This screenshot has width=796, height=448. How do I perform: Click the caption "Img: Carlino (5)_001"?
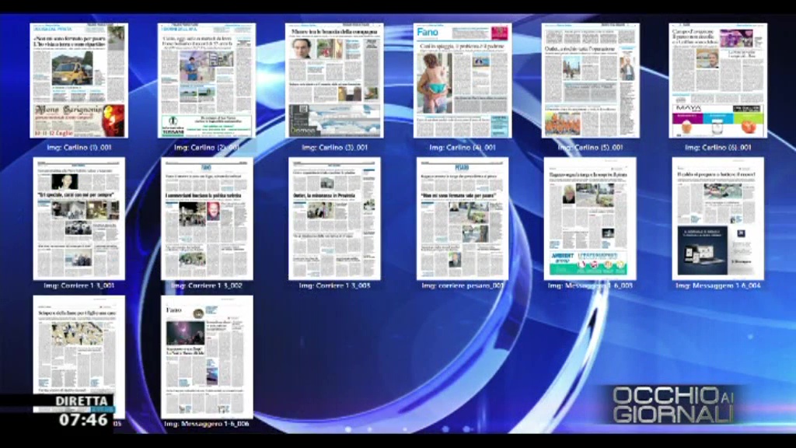pyautogui.click(x=591, y=147)
